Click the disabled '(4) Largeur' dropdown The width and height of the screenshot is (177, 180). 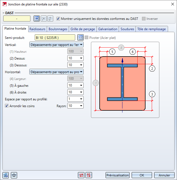coord(75,79)
